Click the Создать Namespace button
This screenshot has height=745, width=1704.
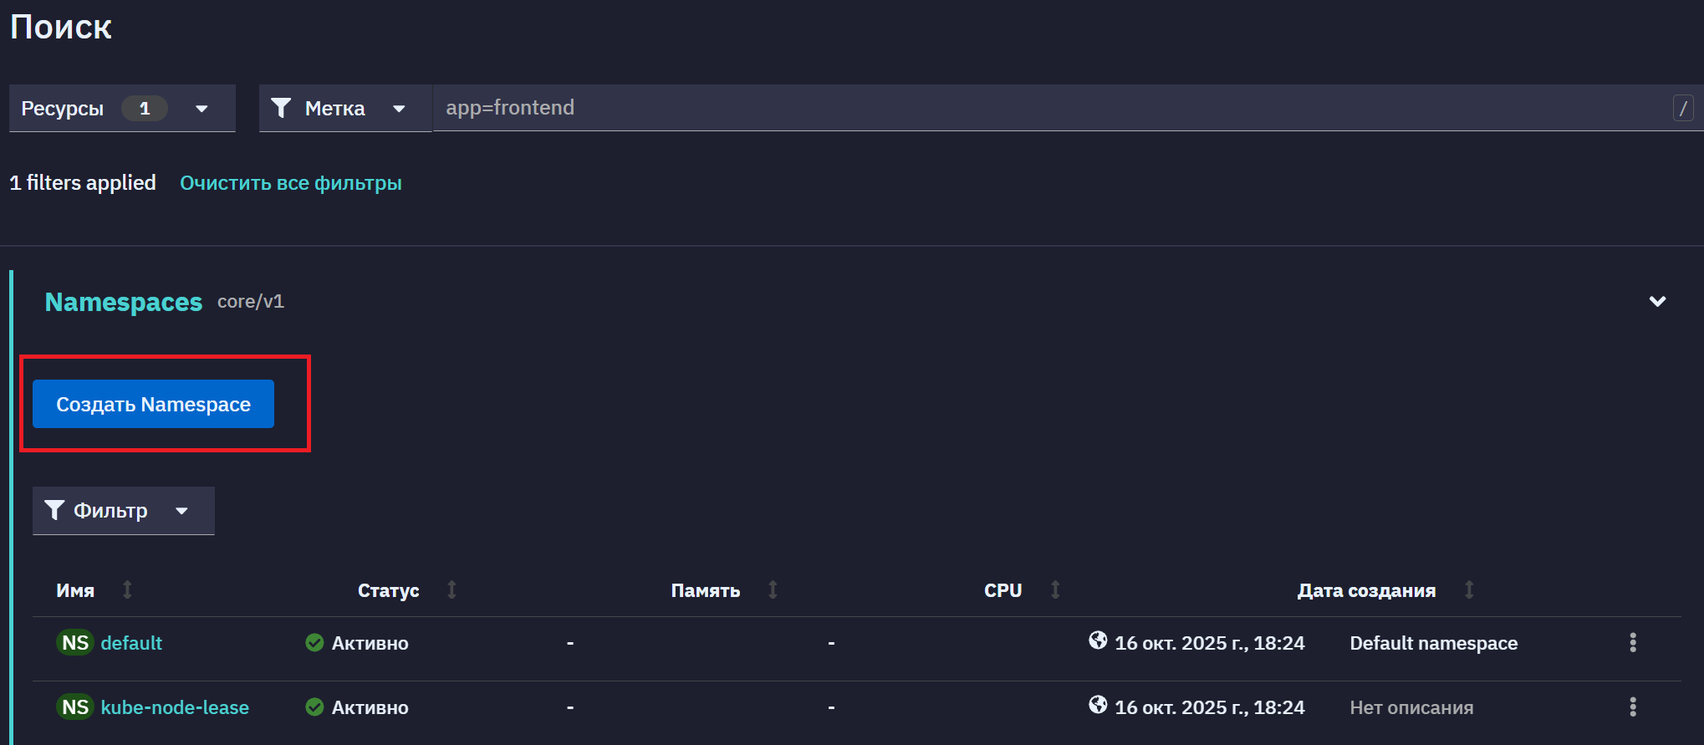tap(153, 404)
